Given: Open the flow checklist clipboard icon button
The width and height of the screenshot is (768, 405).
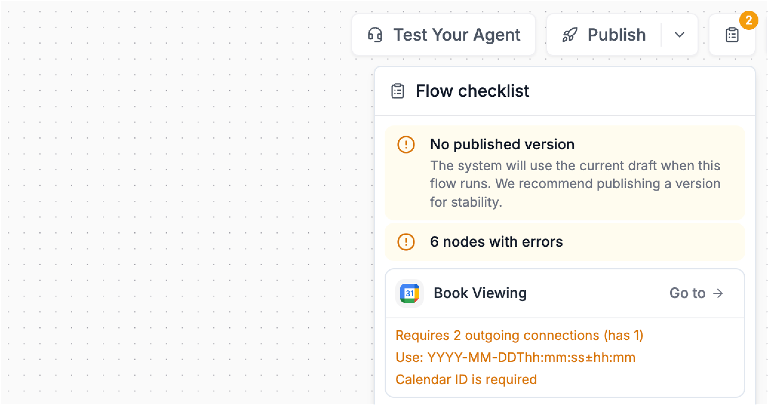Looking at the screenshot, I should (732, 35).
